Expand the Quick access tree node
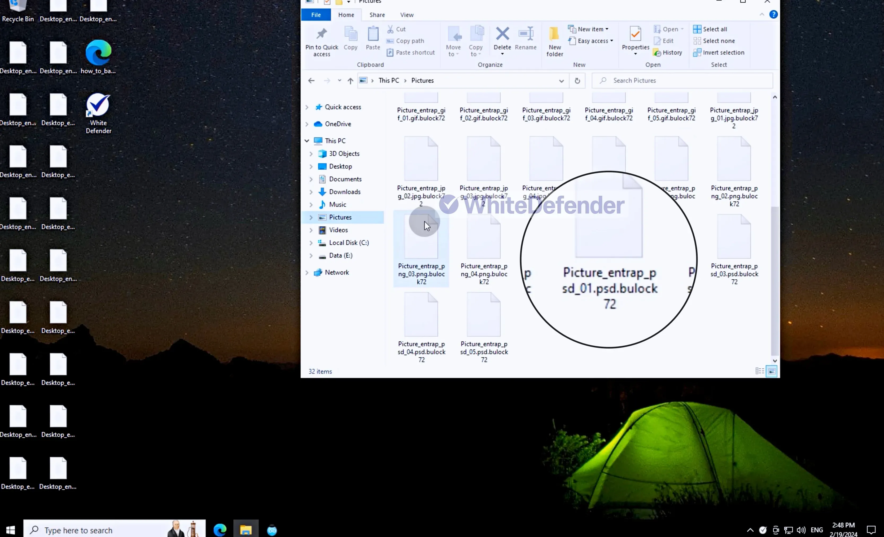Screen dimensions: 884x537 tap(307, 107)
